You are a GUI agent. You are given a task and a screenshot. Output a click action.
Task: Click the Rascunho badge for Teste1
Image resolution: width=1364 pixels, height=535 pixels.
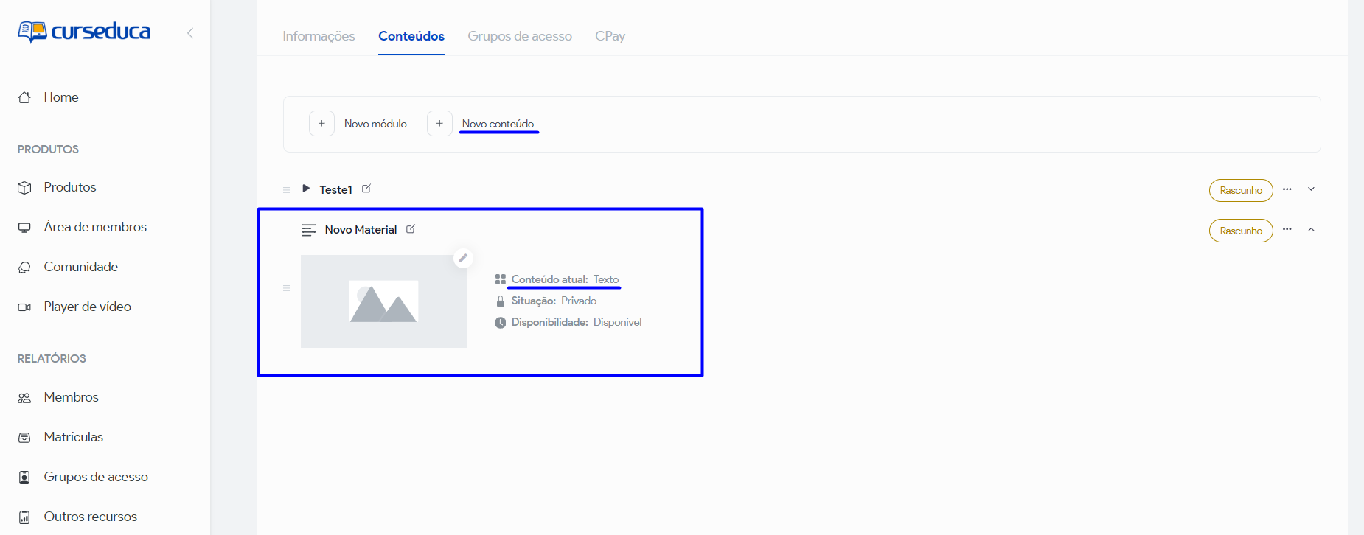click(1240, 190)
